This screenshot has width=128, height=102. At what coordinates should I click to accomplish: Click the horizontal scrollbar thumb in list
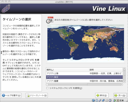point(68,84)
